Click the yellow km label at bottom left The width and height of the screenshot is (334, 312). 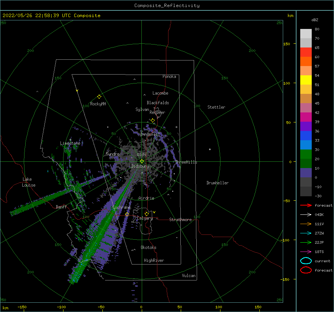point(5,308)
